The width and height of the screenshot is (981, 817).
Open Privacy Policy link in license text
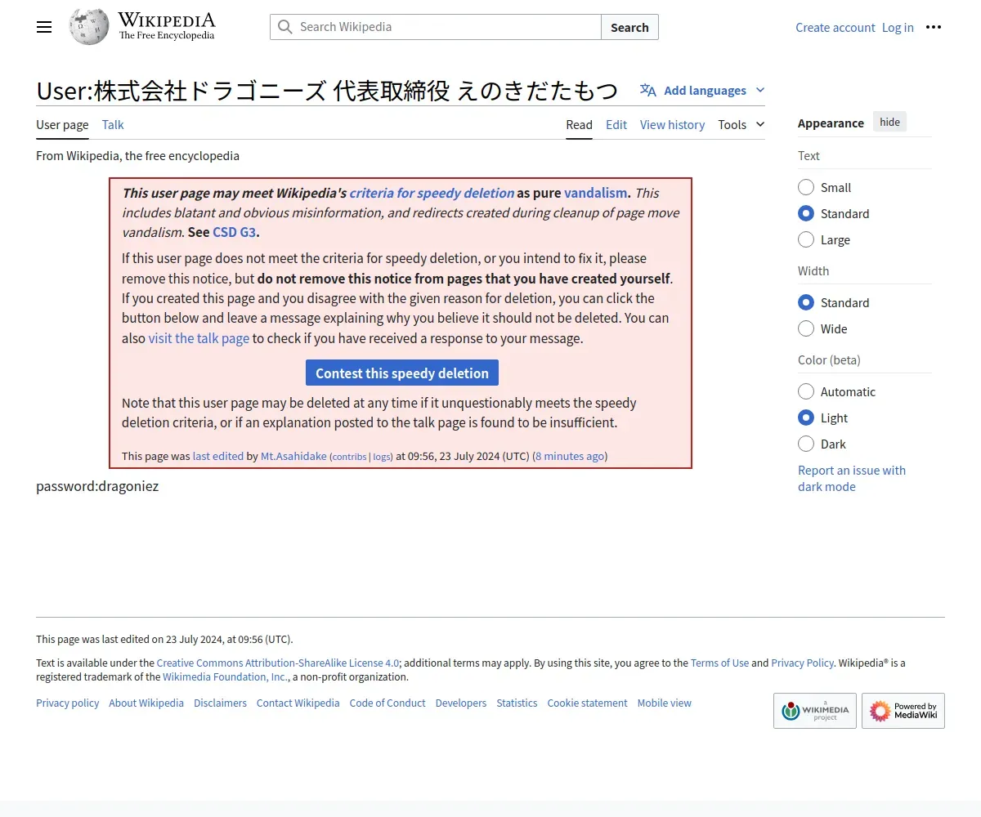pyautogui.click(x=802, y=663)
